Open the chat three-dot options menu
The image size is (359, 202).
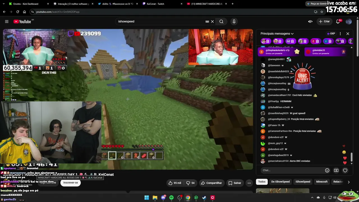coord(340,34)
